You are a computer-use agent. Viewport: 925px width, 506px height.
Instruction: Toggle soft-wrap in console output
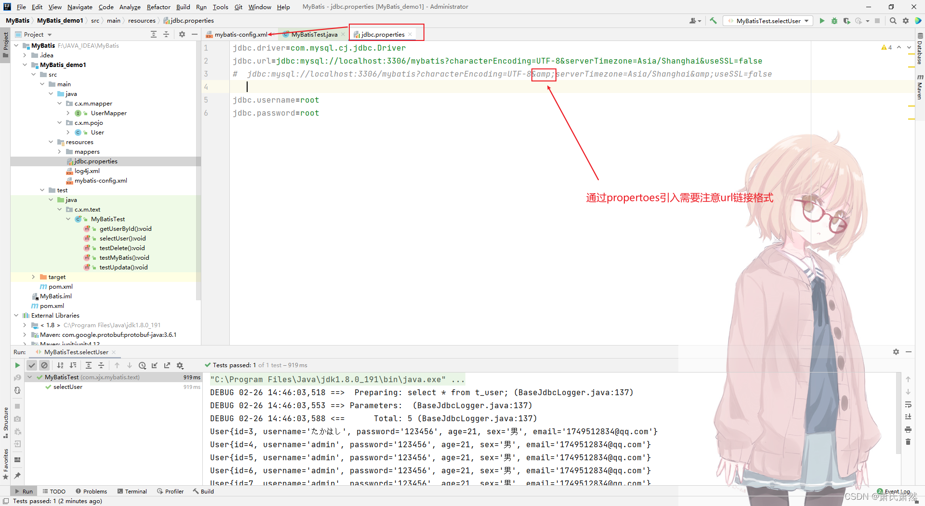tap(908, 404)
